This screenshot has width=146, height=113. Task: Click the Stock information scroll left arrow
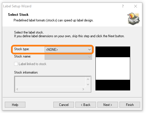17,89
